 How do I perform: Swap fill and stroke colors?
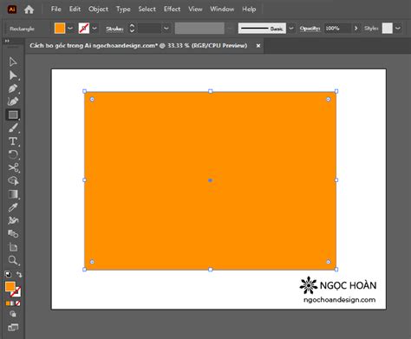[19, 274]
